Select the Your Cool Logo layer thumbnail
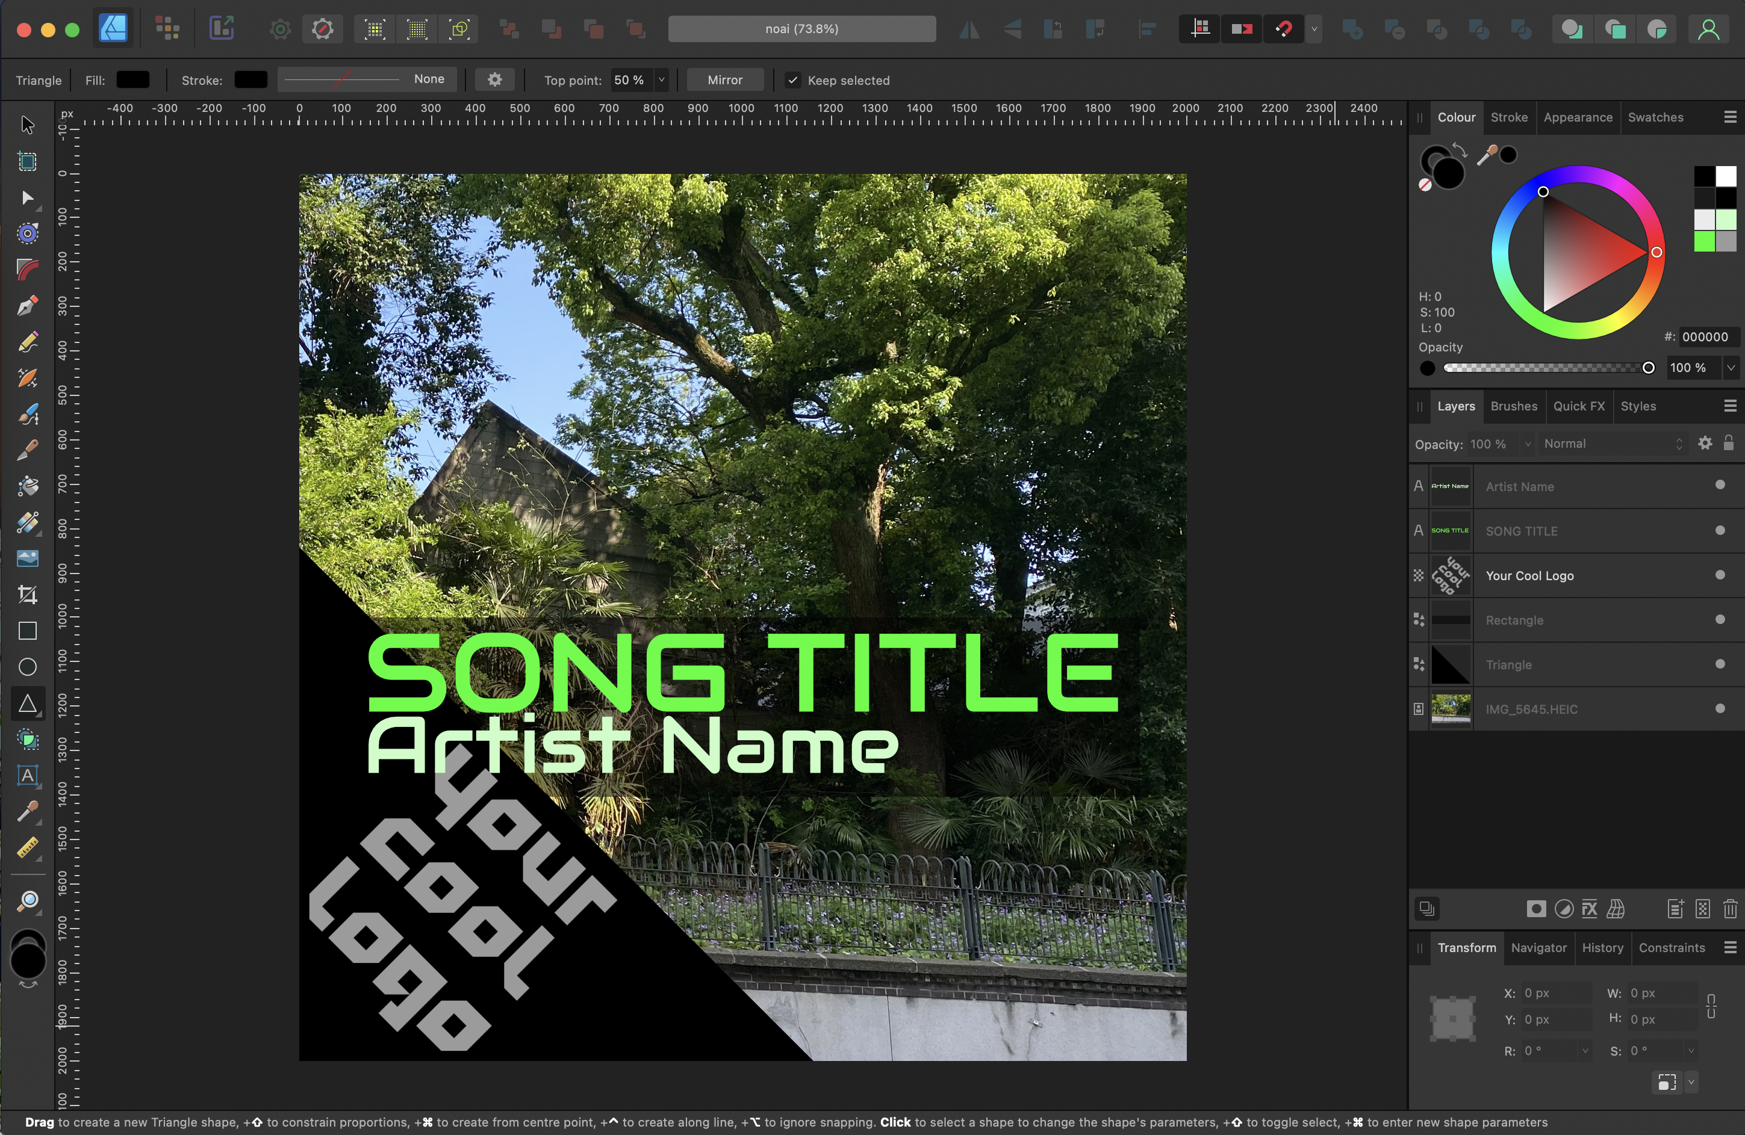The image size is (1745, 1135). pos(1451,575)
